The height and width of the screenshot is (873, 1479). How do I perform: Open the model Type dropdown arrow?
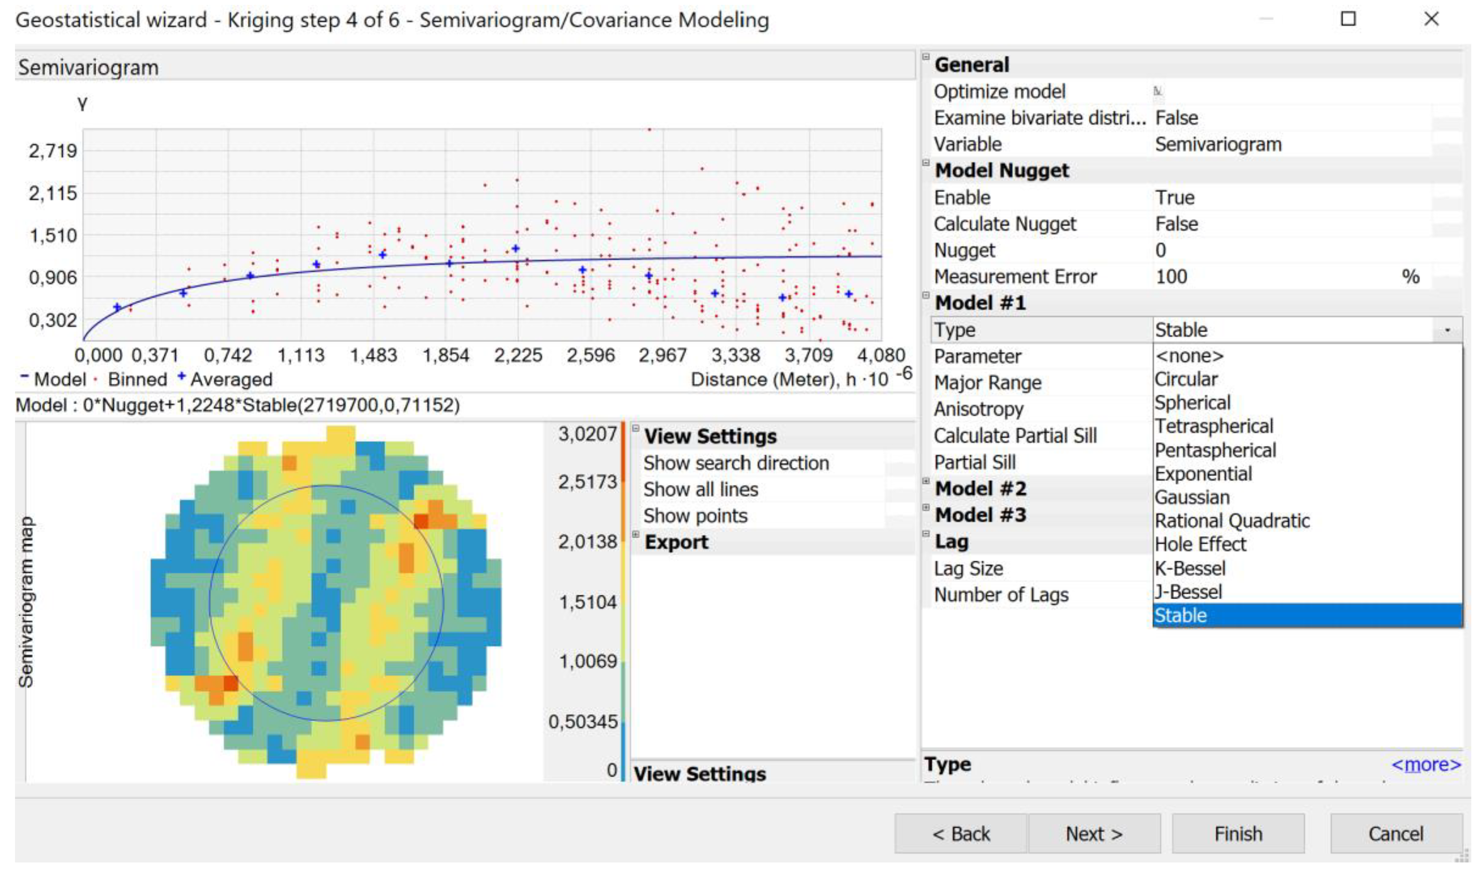[1447, 330]
